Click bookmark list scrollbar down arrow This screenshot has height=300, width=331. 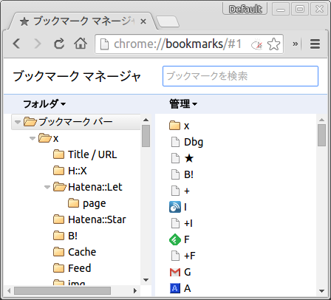(321, 291)
